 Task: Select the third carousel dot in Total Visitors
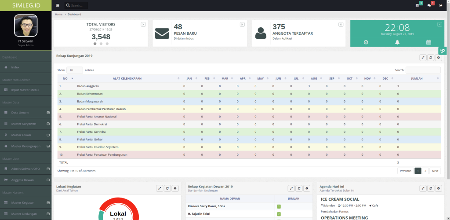tap(107, 44)
